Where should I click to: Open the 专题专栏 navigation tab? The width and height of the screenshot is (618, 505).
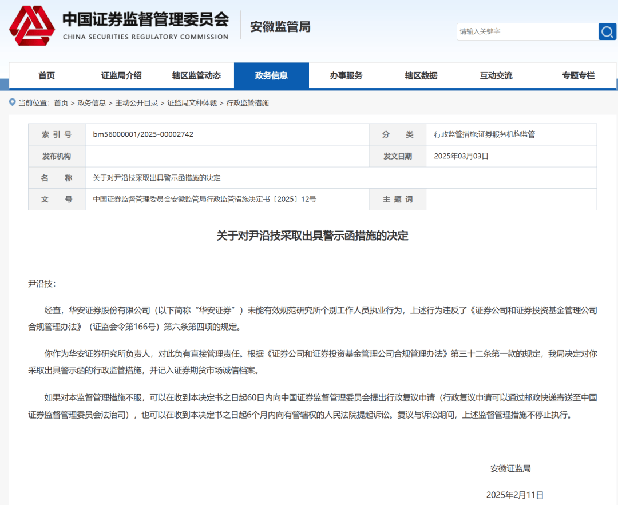pos(578,75)
